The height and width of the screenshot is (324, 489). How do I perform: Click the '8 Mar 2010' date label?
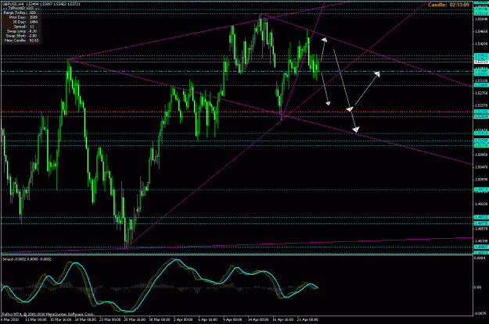[x=9, y=319]
